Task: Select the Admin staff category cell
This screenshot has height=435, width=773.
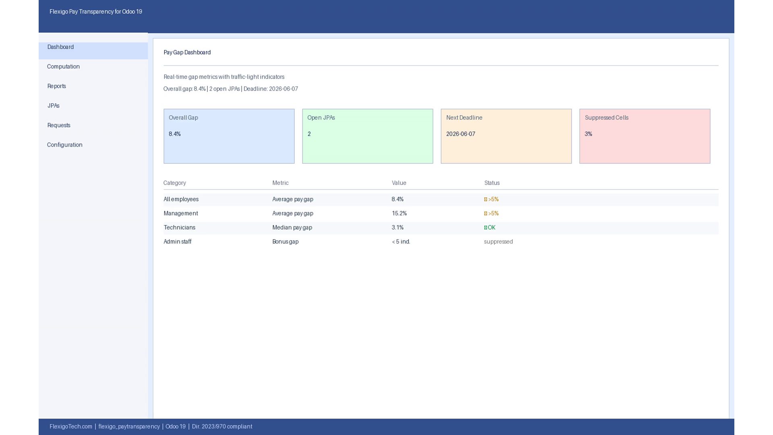Action: pos(178,242)
